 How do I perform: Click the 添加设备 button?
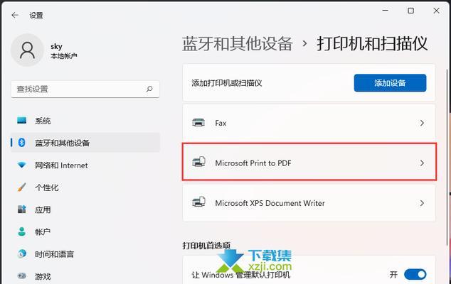(390, 83)
